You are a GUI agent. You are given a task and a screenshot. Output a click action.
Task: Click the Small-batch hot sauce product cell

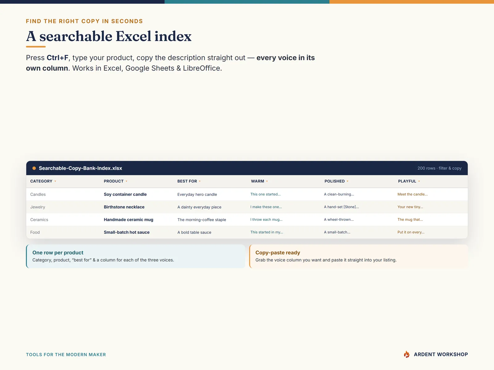point(127,232)
